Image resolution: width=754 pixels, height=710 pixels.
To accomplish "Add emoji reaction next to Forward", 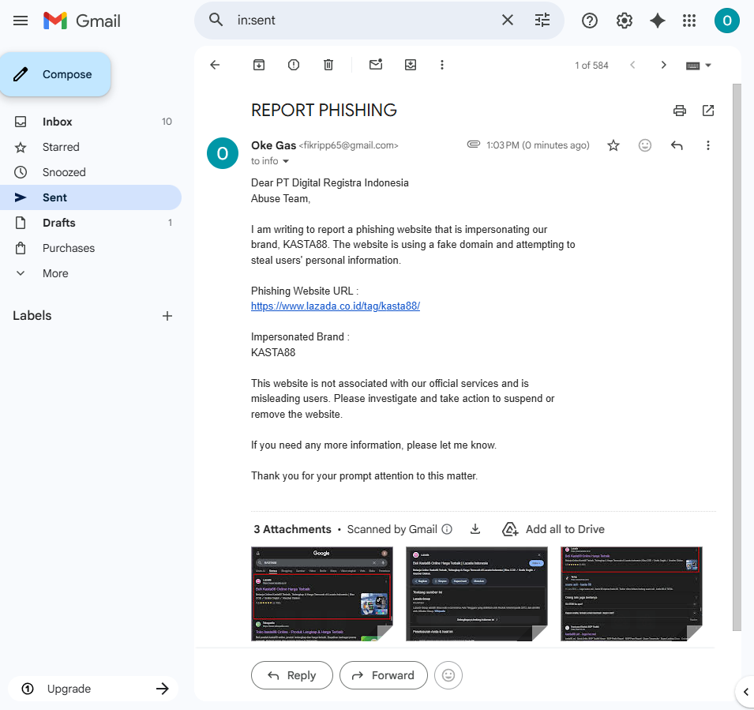I will (448, 675).
